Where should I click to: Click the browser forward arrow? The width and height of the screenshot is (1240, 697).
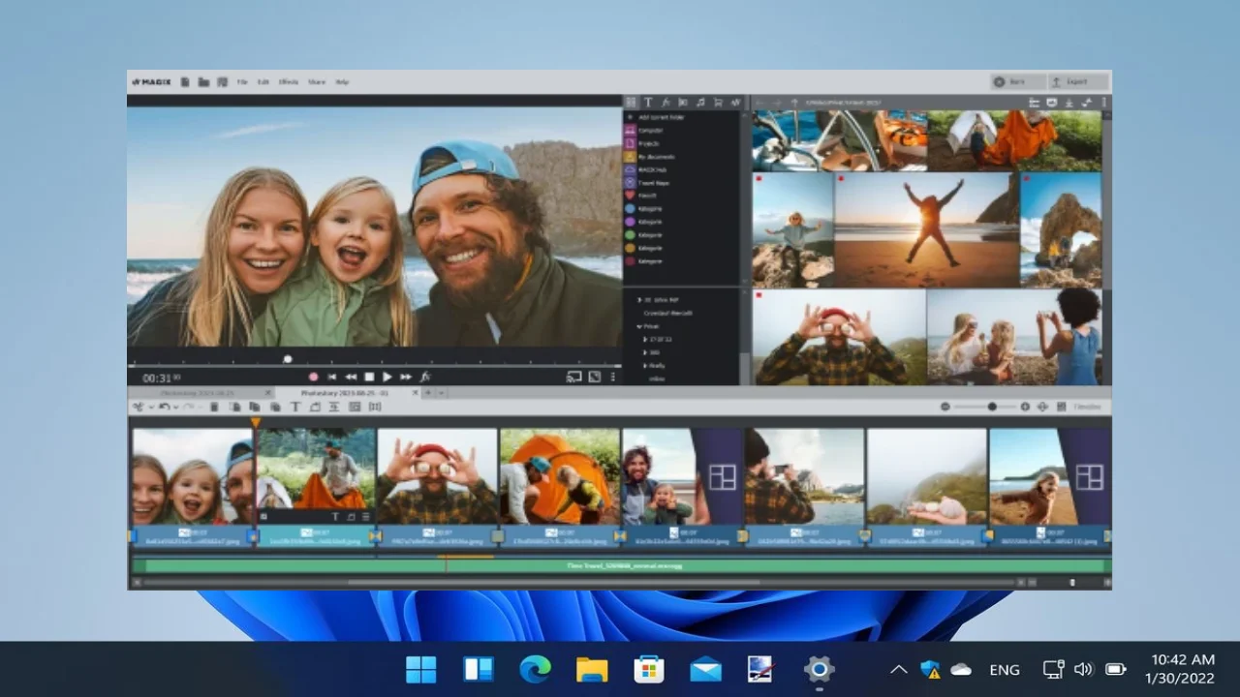point(777,103)
